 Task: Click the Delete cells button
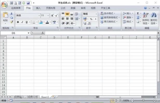tap(128, 18)
